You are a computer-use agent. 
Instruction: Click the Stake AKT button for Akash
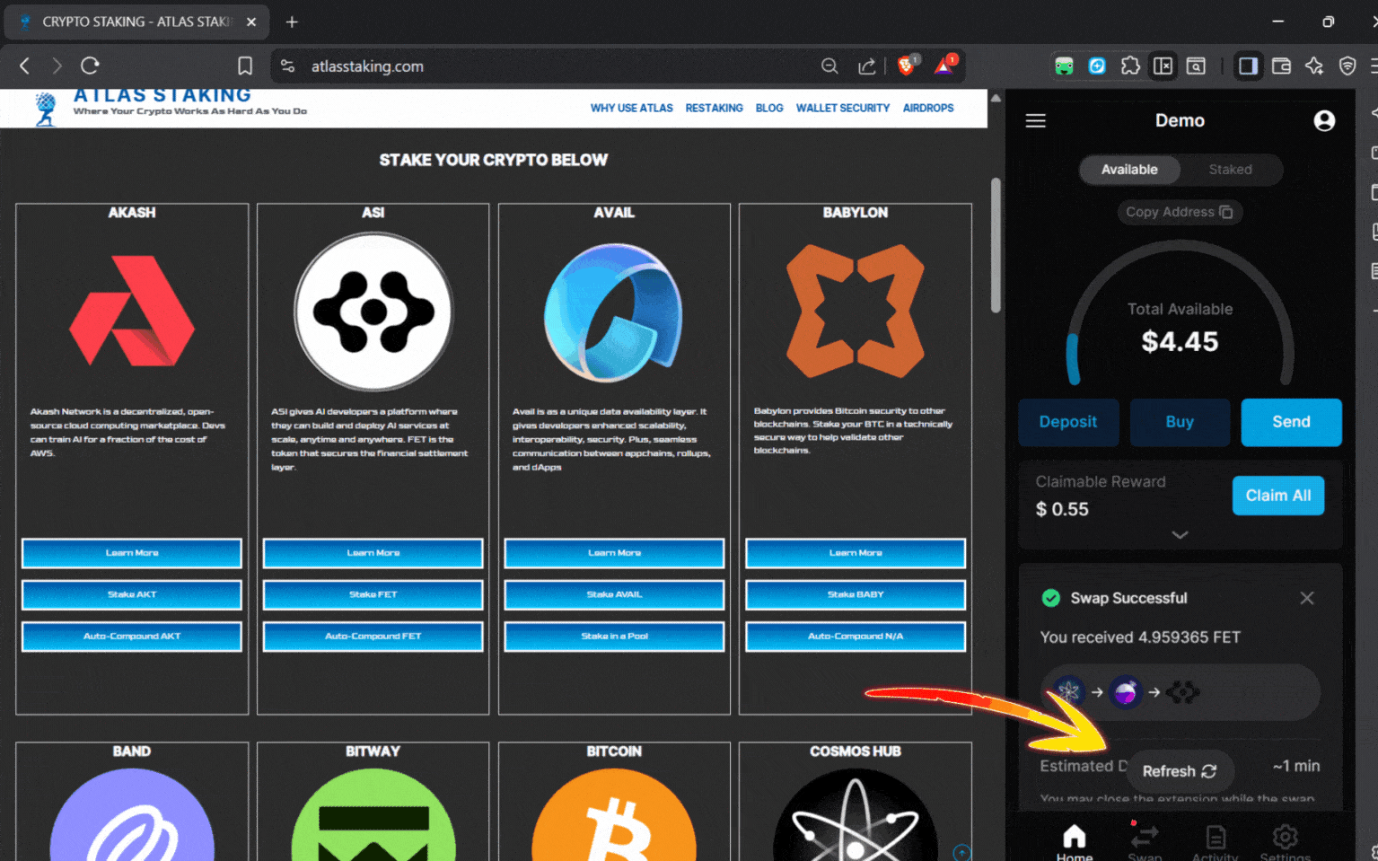click(131, 594)
